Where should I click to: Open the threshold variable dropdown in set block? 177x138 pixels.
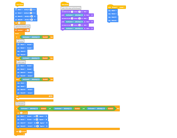(21, 30)
